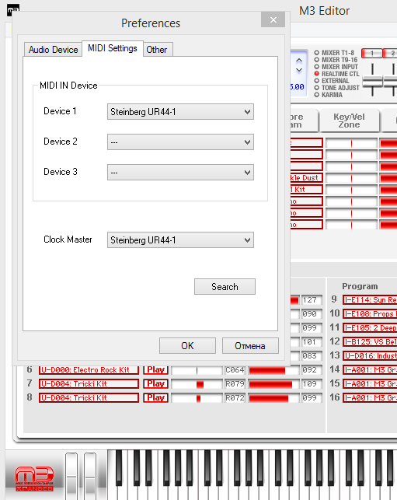Click the value display showing 5.00

click(298, 87)
